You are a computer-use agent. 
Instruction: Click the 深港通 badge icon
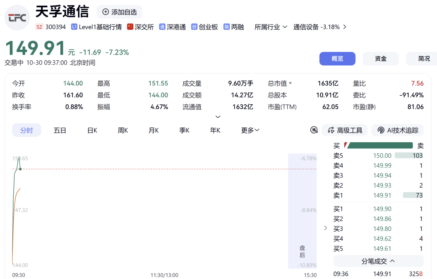point(162,27)
